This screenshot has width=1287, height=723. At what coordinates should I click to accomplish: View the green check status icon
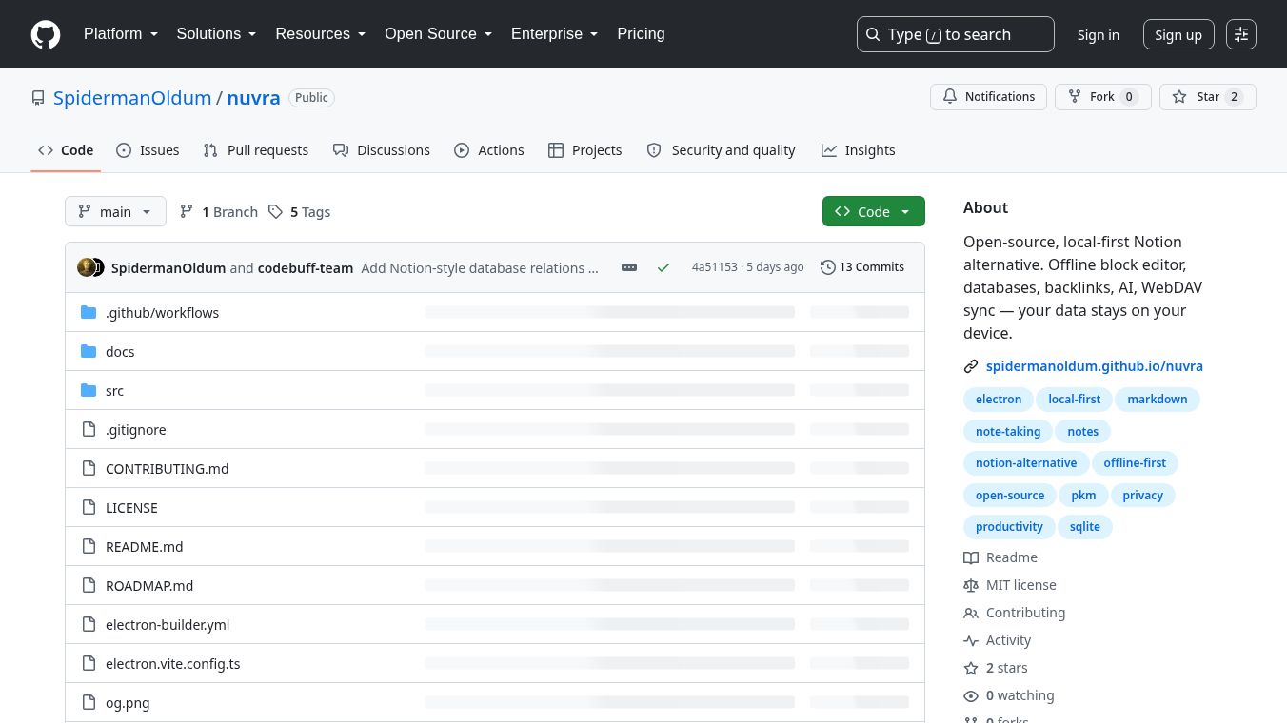tap(663, 267)
